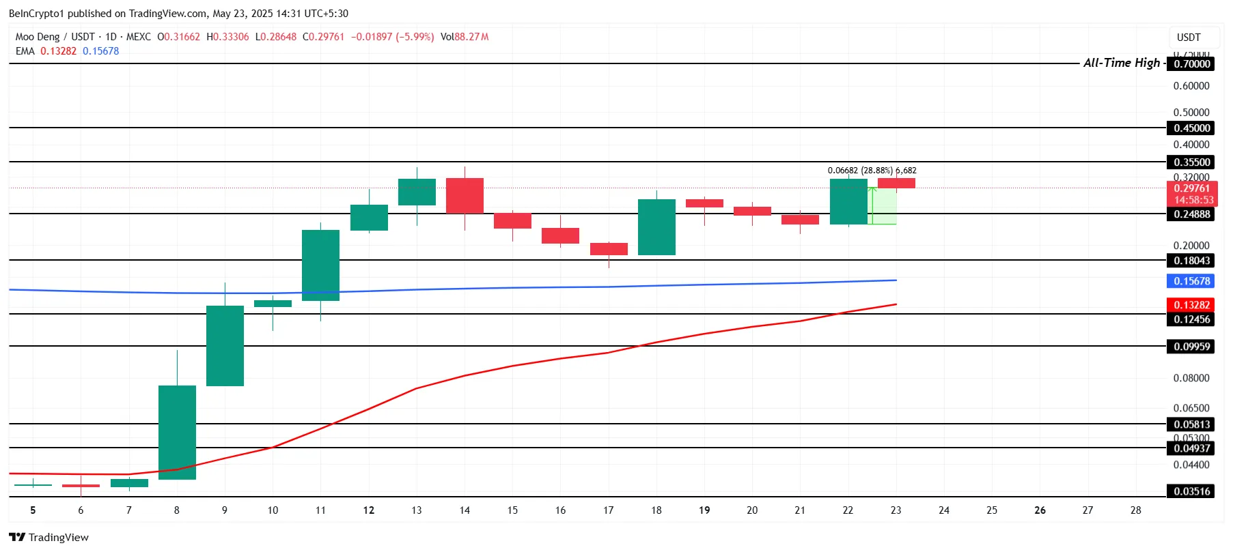Click the blue EMA 0.15678 price tag

[1191, 281]
